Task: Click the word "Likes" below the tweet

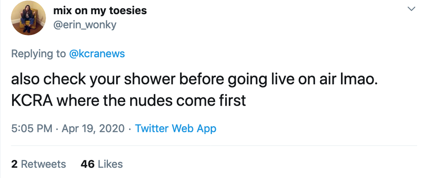Action: click(110, 164)
